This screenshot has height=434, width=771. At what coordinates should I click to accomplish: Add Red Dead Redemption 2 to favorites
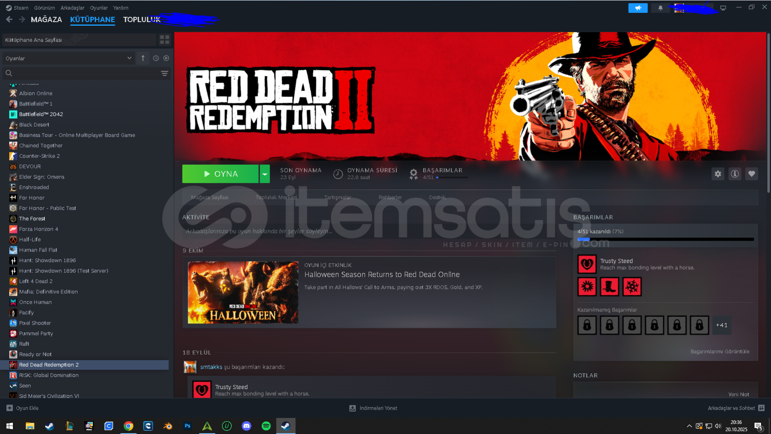coord(751,174)
